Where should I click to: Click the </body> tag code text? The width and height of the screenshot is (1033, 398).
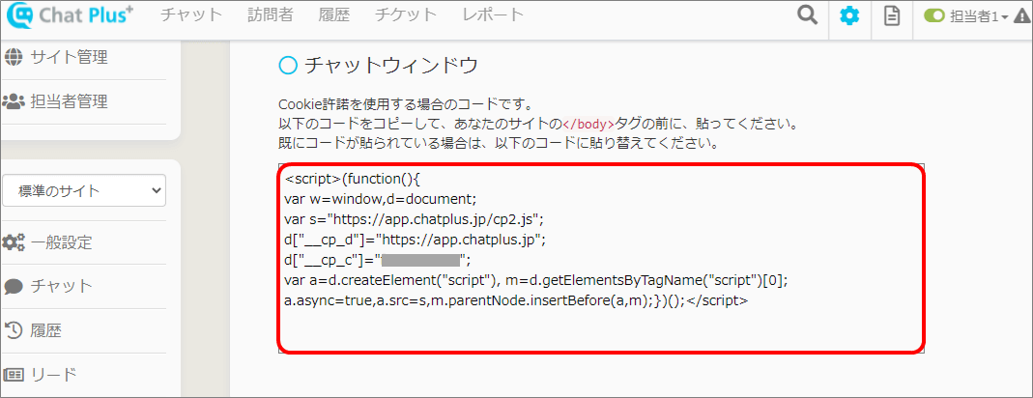588,124
